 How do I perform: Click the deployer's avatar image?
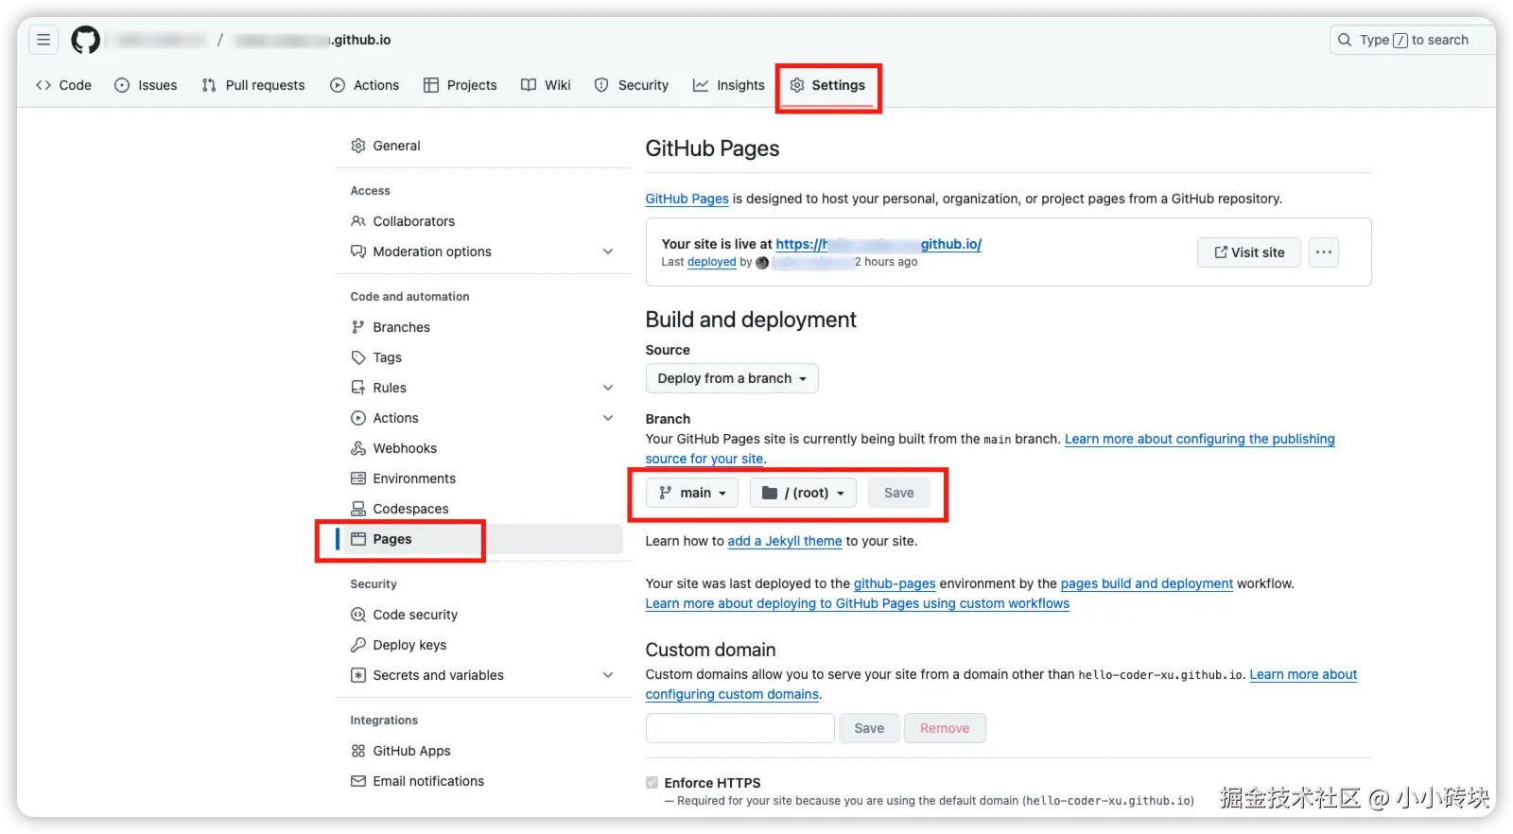[762, 263]
